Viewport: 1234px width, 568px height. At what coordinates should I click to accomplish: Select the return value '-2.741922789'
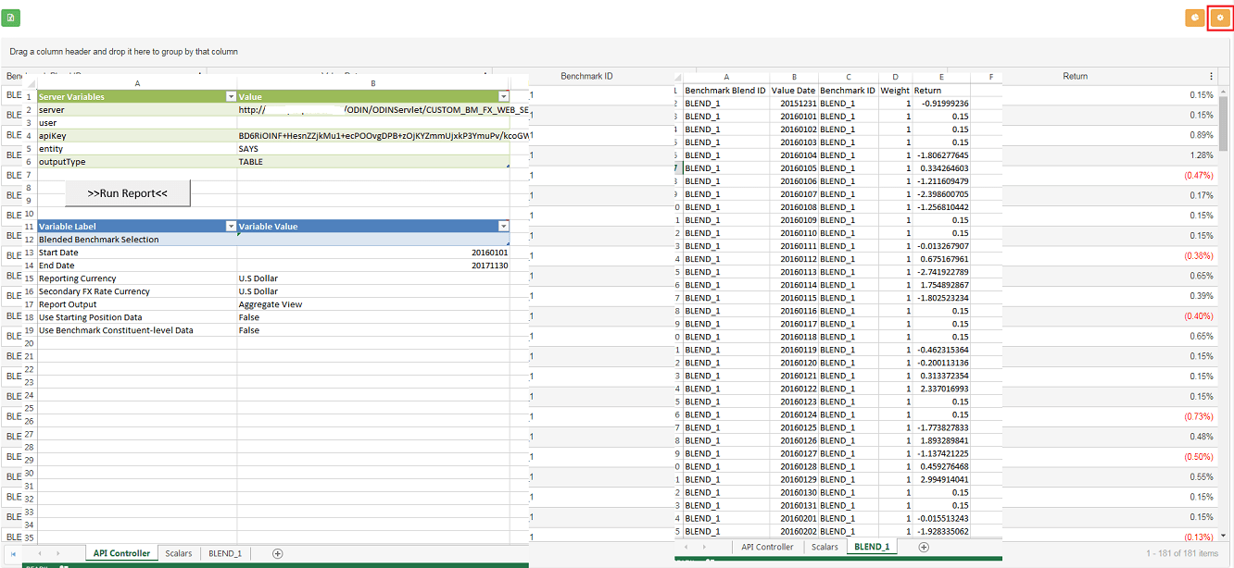click(941, 272)
